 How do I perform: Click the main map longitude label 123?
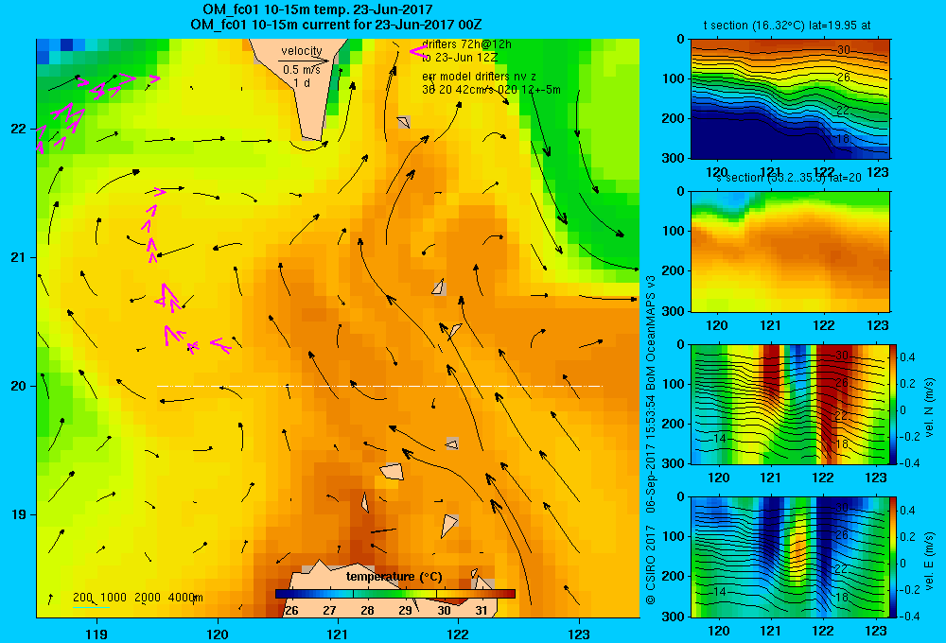tap(579, 634)
